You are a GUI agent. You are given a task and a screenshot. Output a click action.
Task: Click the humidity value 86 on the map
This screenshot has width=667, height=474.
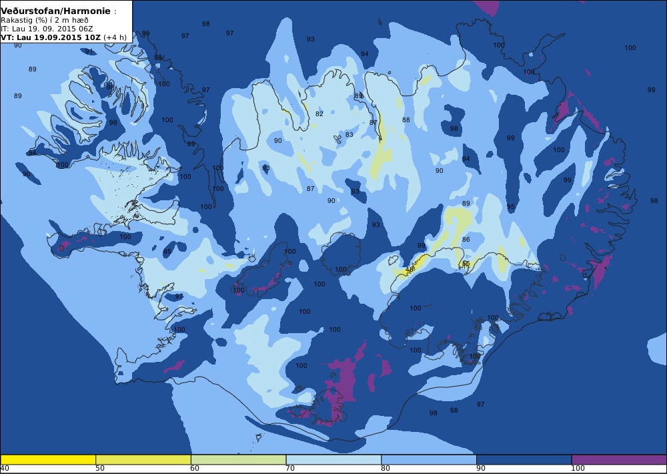click(466, 240)
